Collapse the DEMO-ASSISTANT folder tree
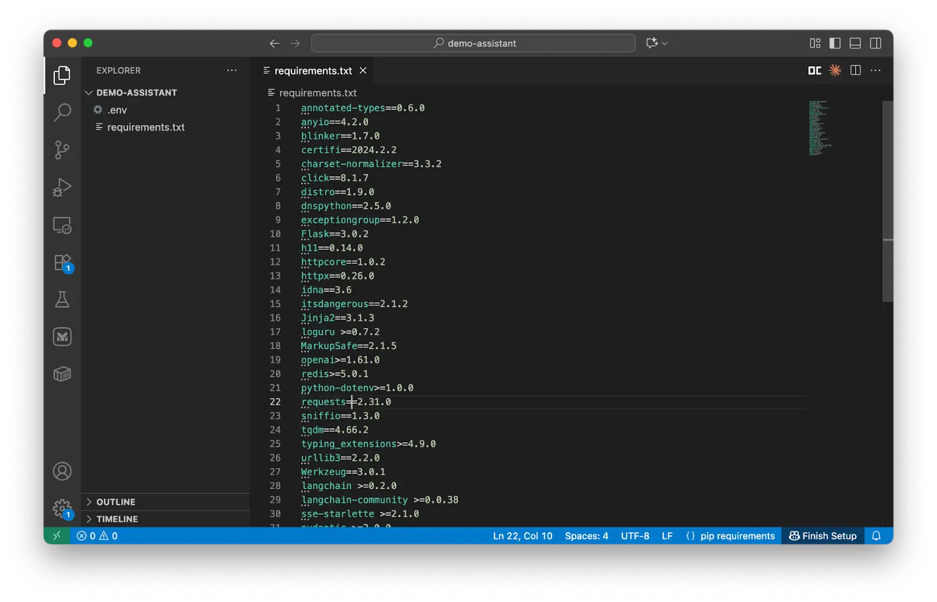937x602 pixels. pos(89,92)
